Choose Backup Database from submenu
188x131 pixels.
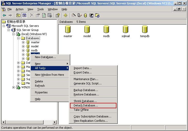click(93, 90)
